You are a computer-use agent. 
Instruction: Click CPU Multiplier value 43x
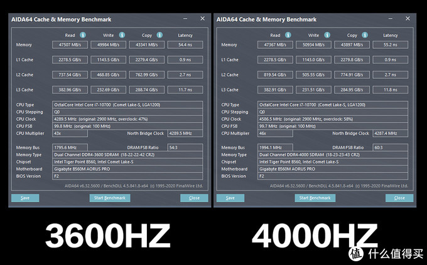(70, 133)
